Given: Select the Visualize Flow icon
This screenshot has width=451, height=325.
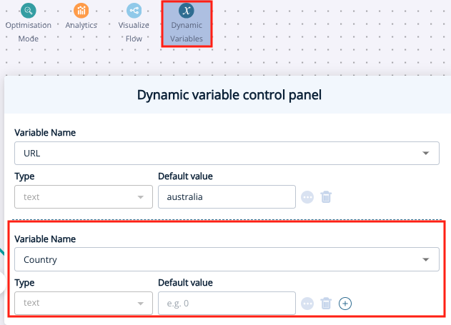Looking at the screenshot, I should (x=134, y=11).
